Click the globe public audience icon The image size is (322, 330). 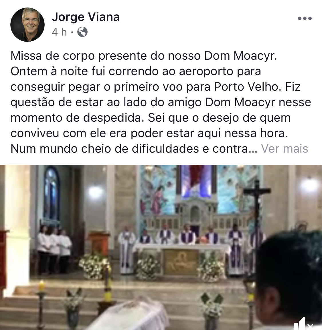[82, 32]
